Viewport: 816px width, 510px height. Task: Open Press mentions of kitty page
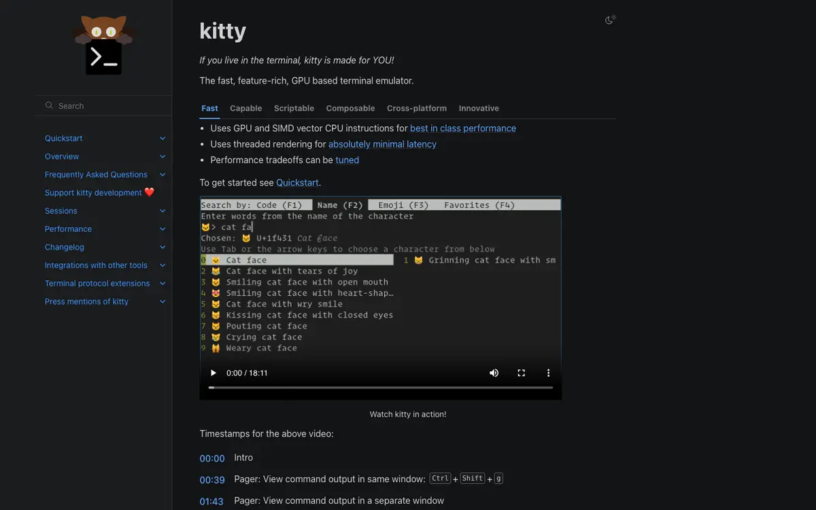[x=86, y=301]
